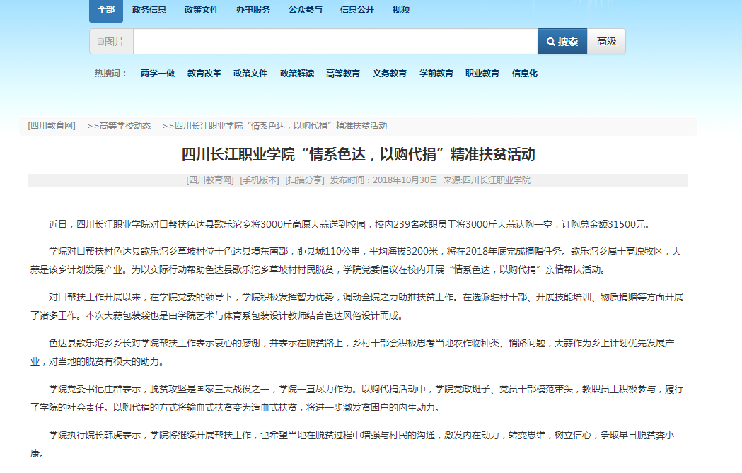Viewport: 742px width, 473px height.
Task: Click the article headline text
Action: pyautogui.click(x=358, y=154)
